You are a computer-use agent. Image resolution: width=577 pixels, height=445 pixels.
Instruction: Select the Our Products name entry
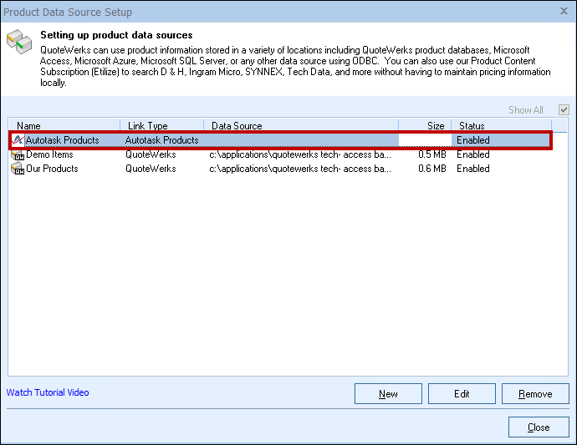click(52, 169)
